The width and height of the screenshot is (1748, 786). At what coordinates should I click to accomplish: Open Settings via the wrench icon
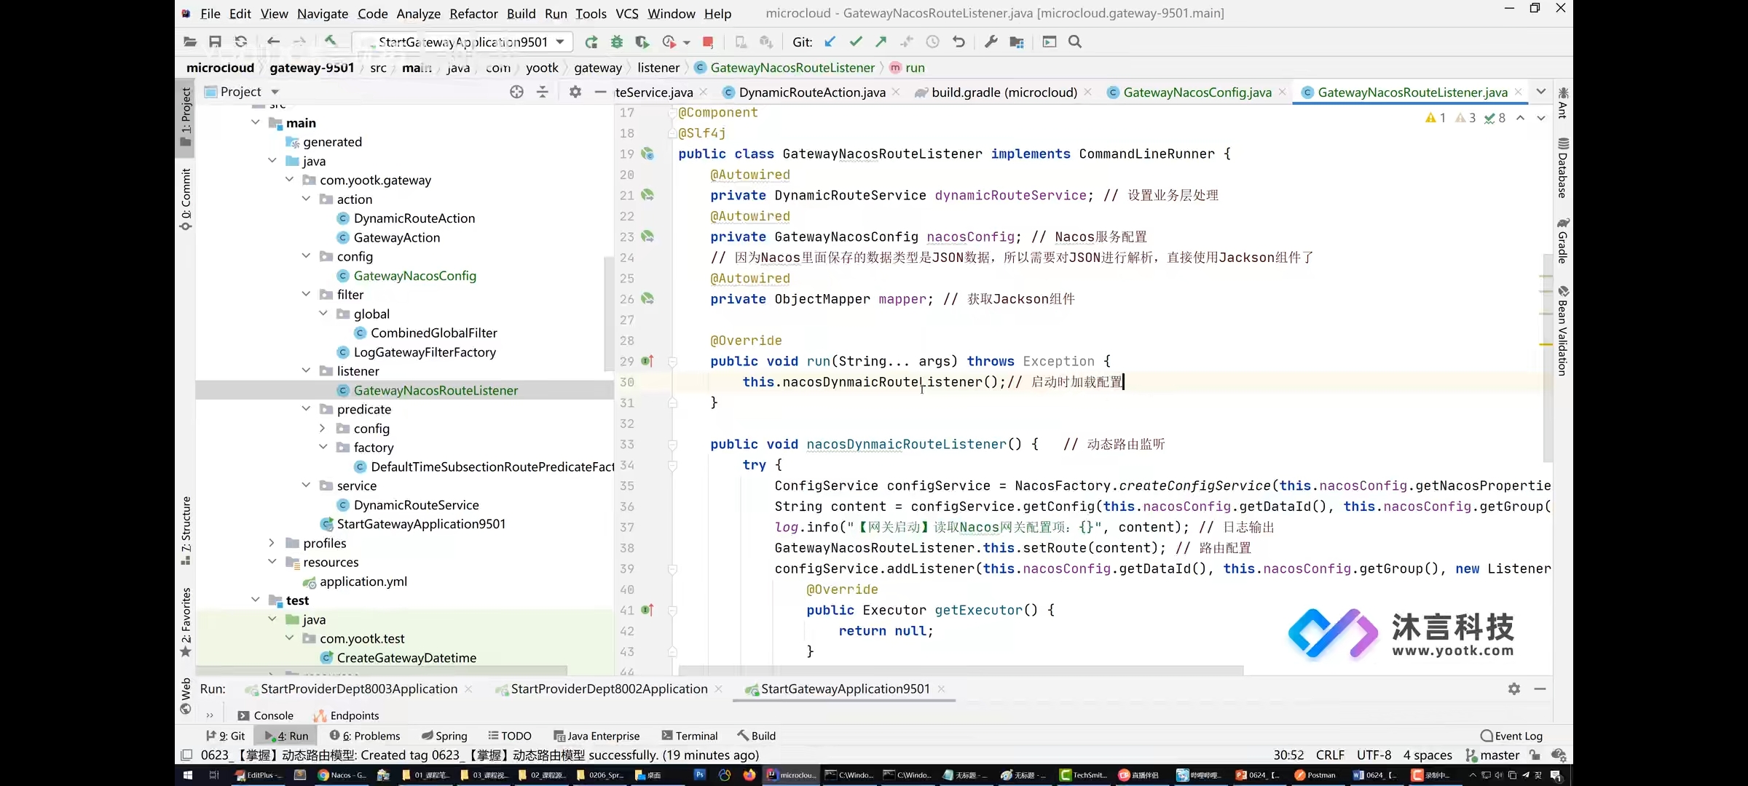[x=991, y=41]
